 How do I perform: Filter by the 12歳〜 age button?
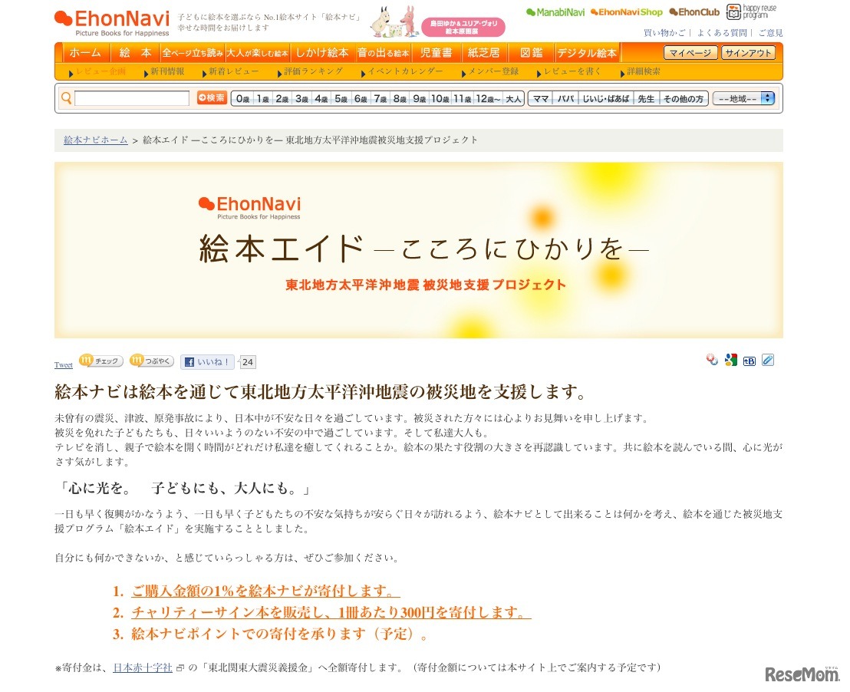pos(488,99)
